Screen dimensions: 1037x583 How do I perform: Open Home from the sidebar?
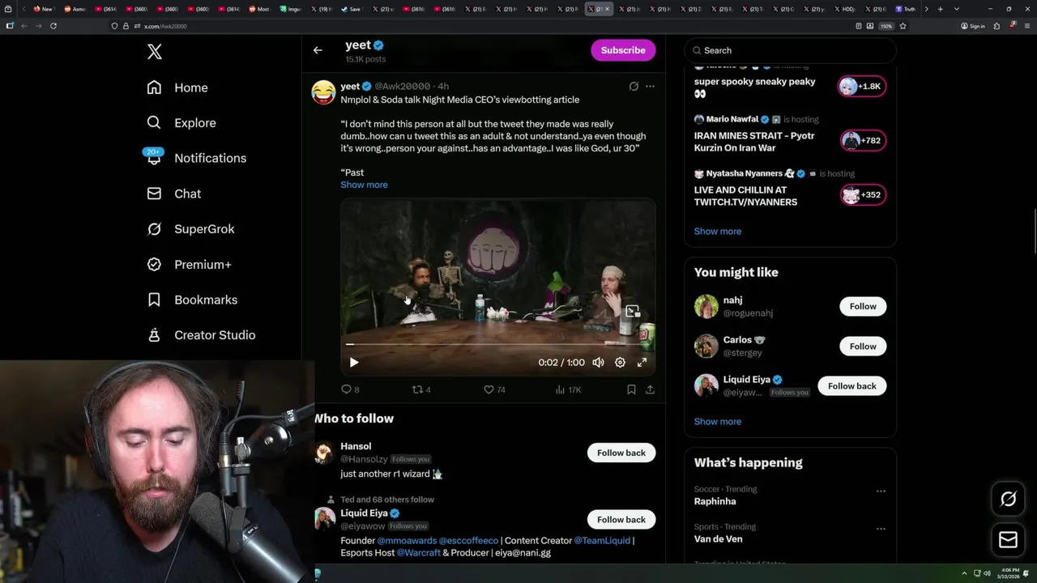point(177,87)
